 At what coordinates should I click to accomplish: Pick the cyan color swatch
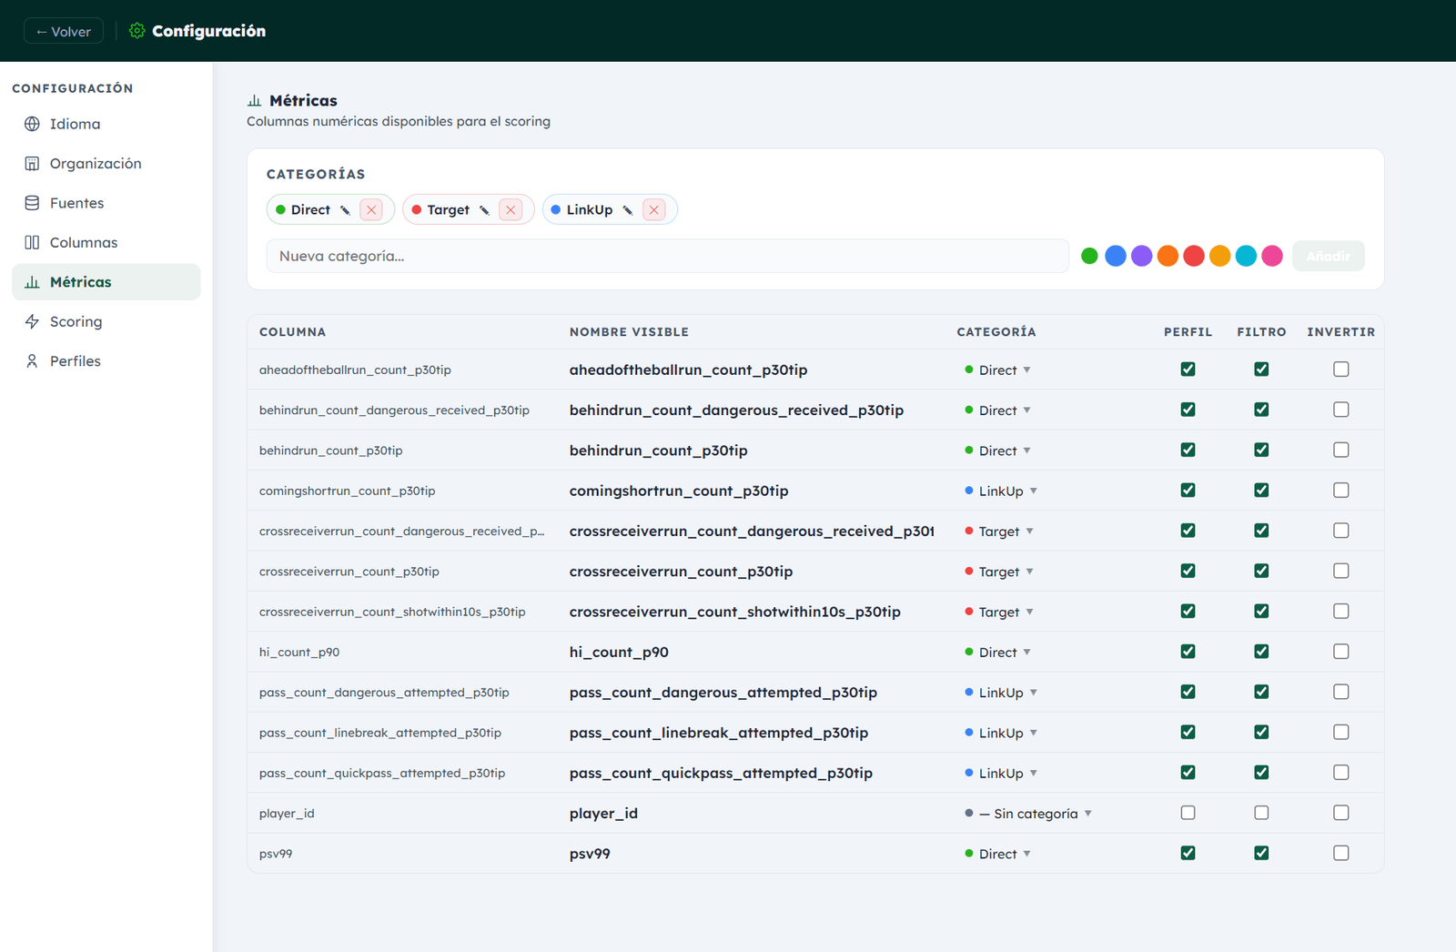tap(1246, 256)
